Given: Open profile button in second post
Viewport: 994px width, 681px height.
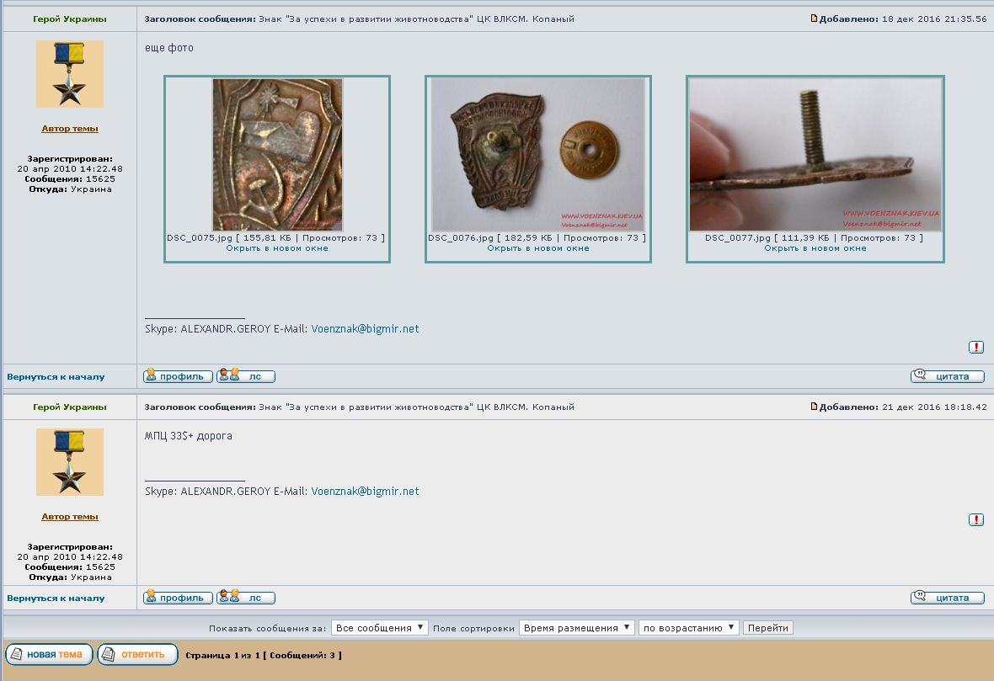Looking at the screenshot, I should pos(178,598).
